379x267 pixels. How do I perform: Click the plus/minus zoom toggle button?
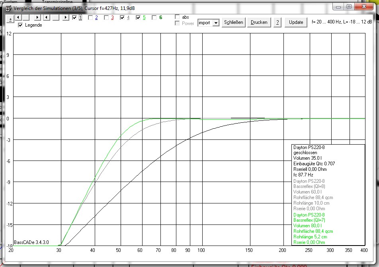pos(10,19)
